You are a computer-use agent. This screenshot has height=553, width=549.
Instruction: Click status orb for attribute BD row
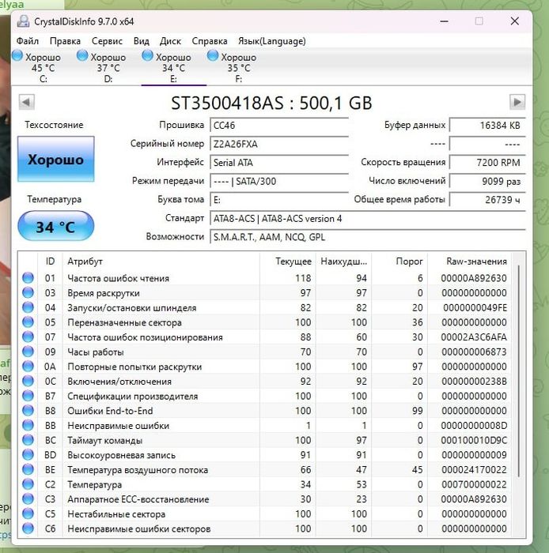tap(28, 455)
